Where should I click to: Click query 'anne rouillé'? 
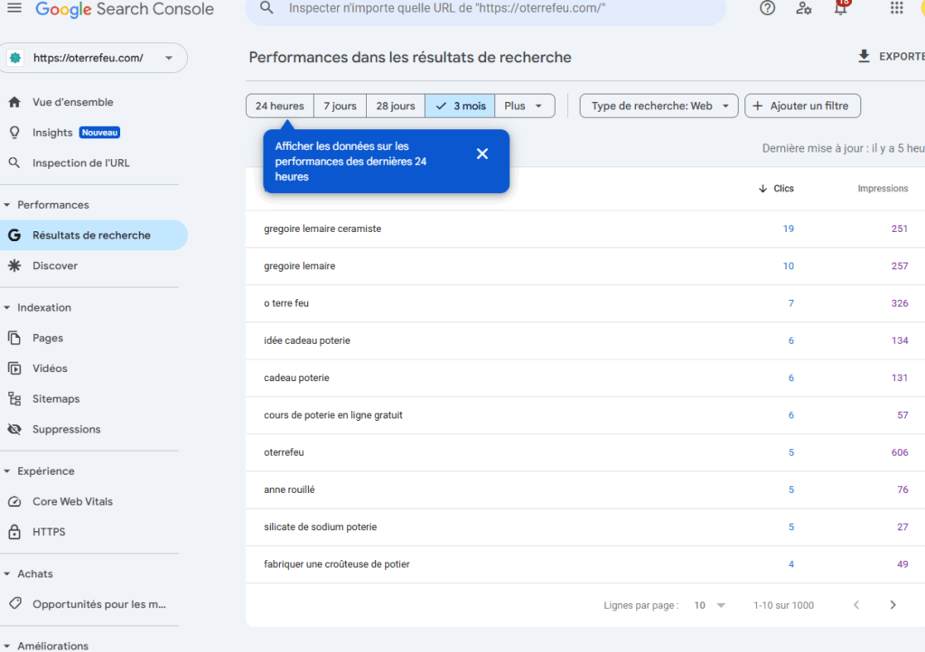[289, 489]
